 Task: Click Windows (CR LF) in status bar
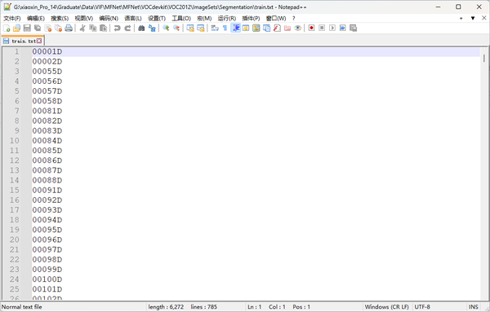coord(386,307)
